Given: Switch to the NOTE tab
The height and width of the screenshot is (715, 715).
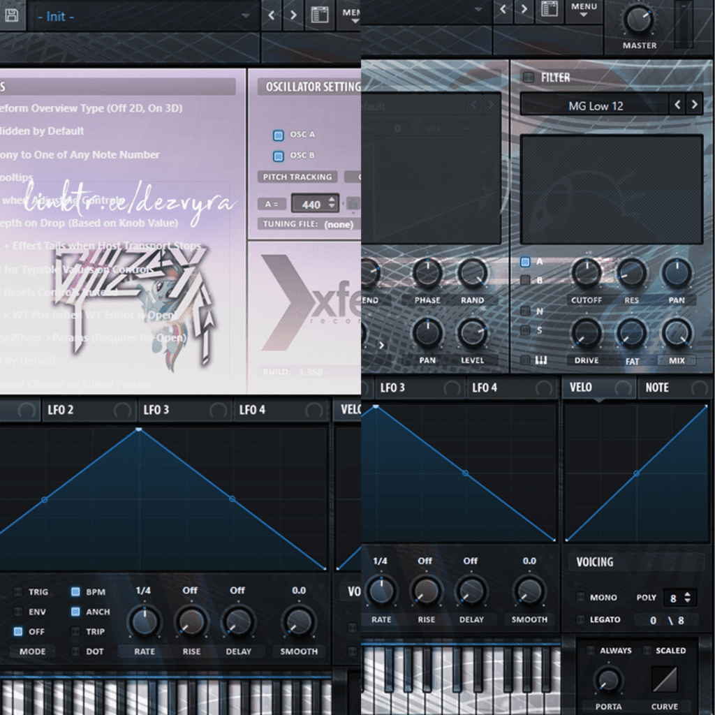Looking at the screenshot, I should coord(657,388).
